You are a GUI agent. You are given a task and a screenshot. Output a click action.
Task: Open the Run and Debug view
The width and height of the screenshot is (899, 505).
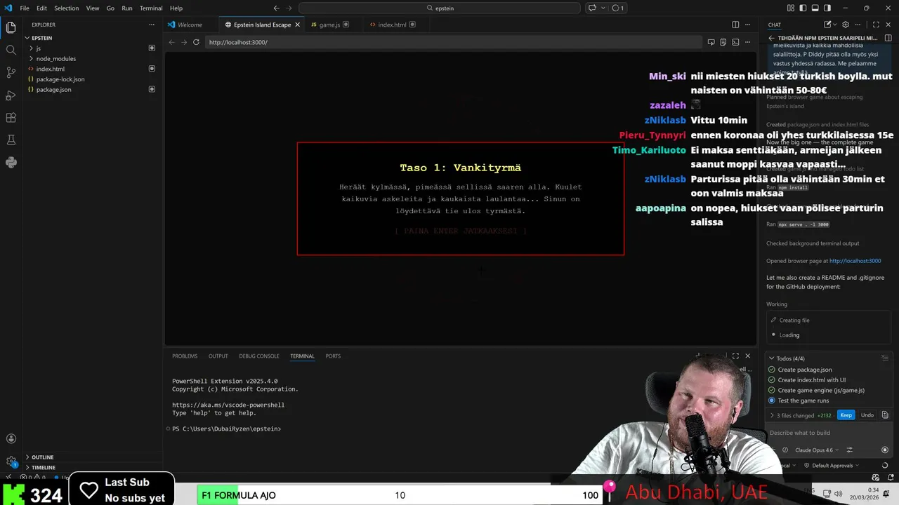tap(11, 95)
